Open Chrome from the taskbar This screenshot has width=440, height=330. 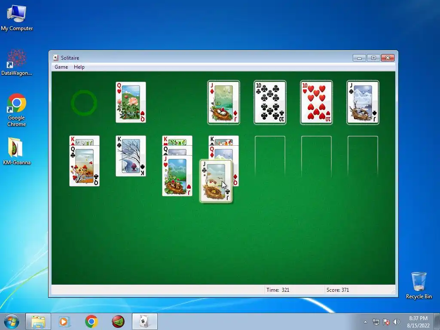click(x=92, y=321)
